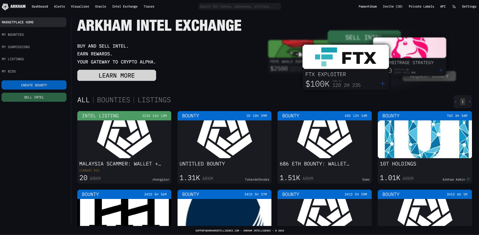Click the Arkham logo icon
The height and width of the screenshot is (235, 479).
5,7
